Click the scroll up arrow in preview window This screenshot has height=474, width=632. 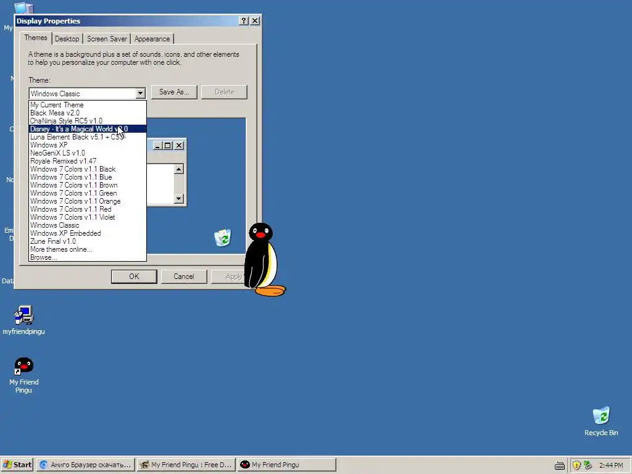(179, 169)
